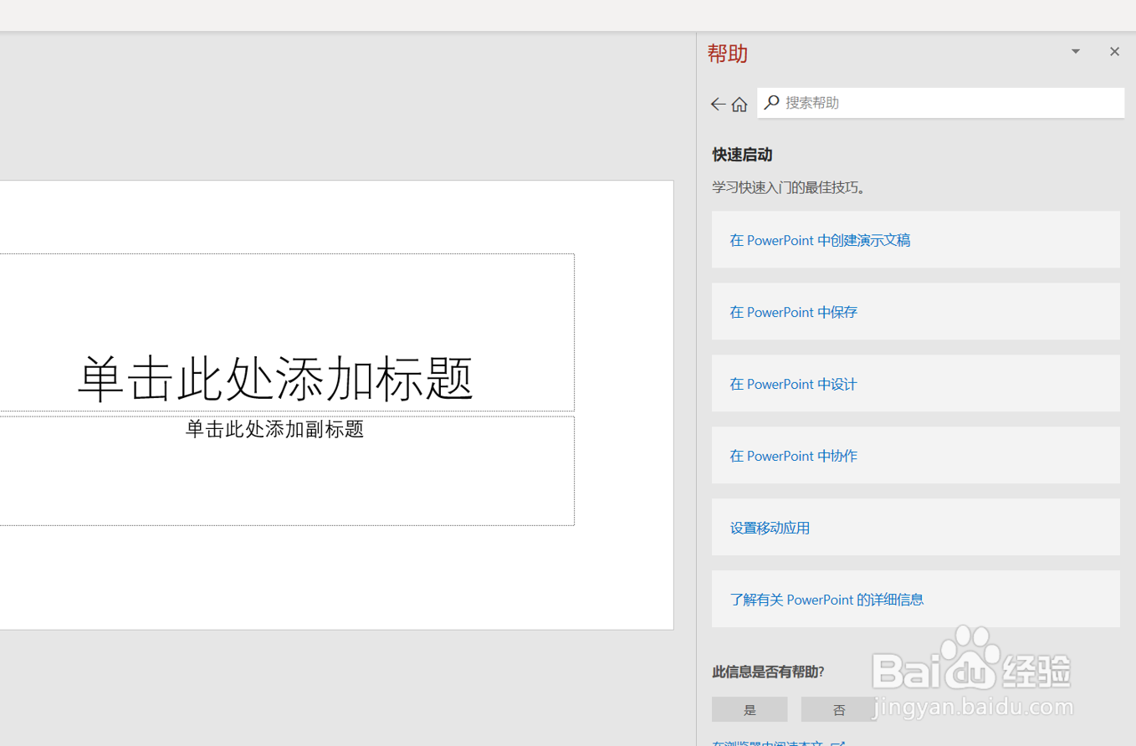Click 此信息是否有帮助? text
This screenshot has width=1136, height=746.
(768, 672)
